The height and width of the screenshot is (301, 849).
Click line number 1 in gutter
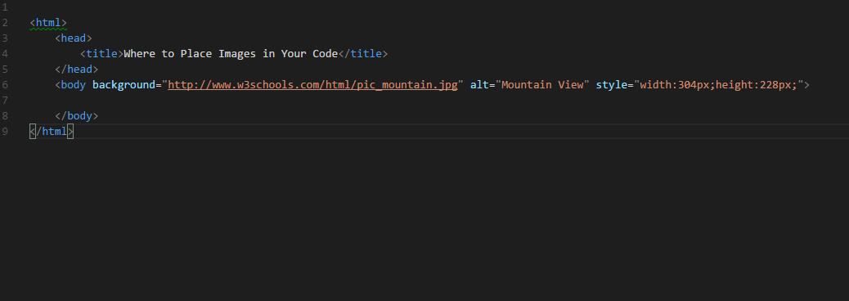5,7
